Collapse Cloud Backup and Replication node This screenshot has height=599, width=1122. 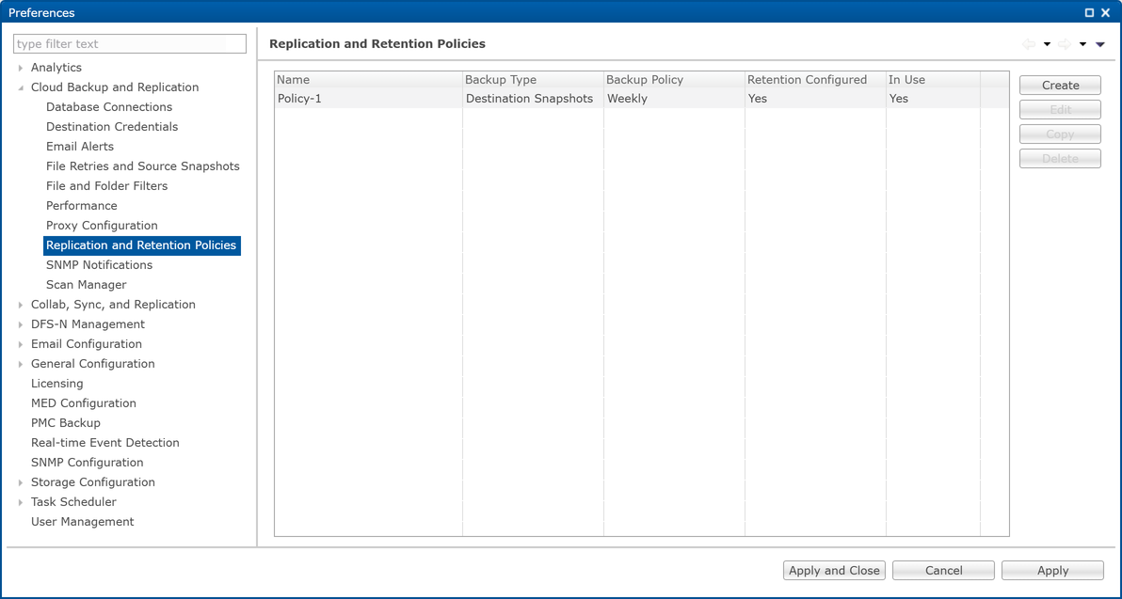pyautogui.click(x=22, y=87)
